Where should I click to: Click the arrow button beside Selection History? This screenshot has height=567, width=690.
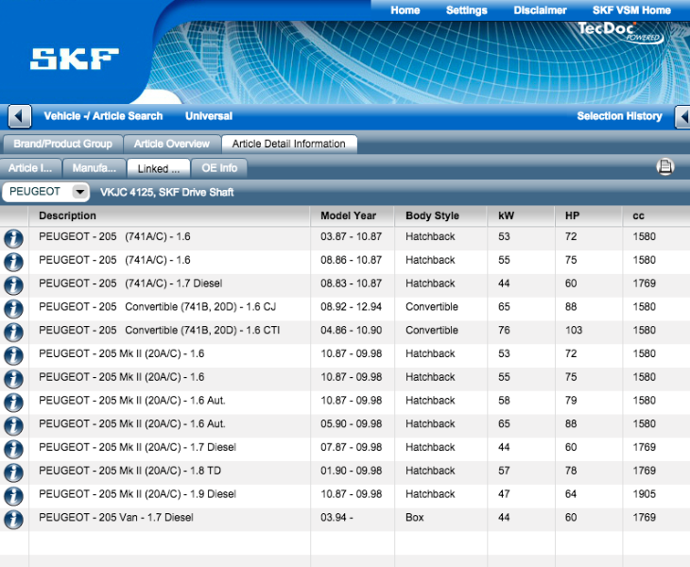pyautogui.click(x=682, y=116)
